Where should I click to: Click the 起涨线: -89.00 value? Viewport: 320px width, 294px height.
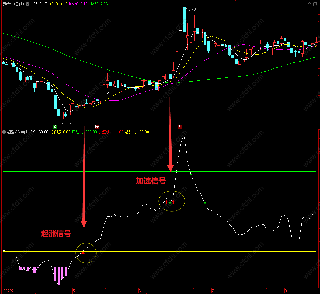click(137, 132)
